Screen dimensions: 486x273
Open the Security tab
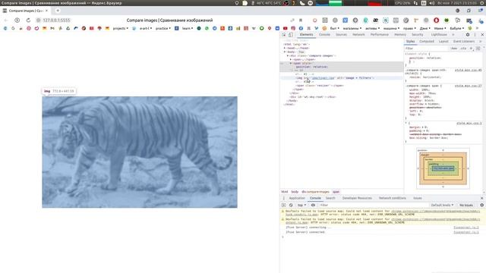418,35
